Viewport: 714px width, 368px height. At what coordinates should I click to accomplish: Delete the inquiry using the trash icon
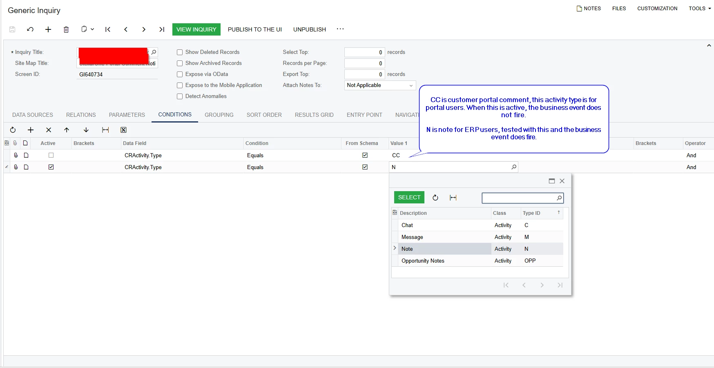66,29
